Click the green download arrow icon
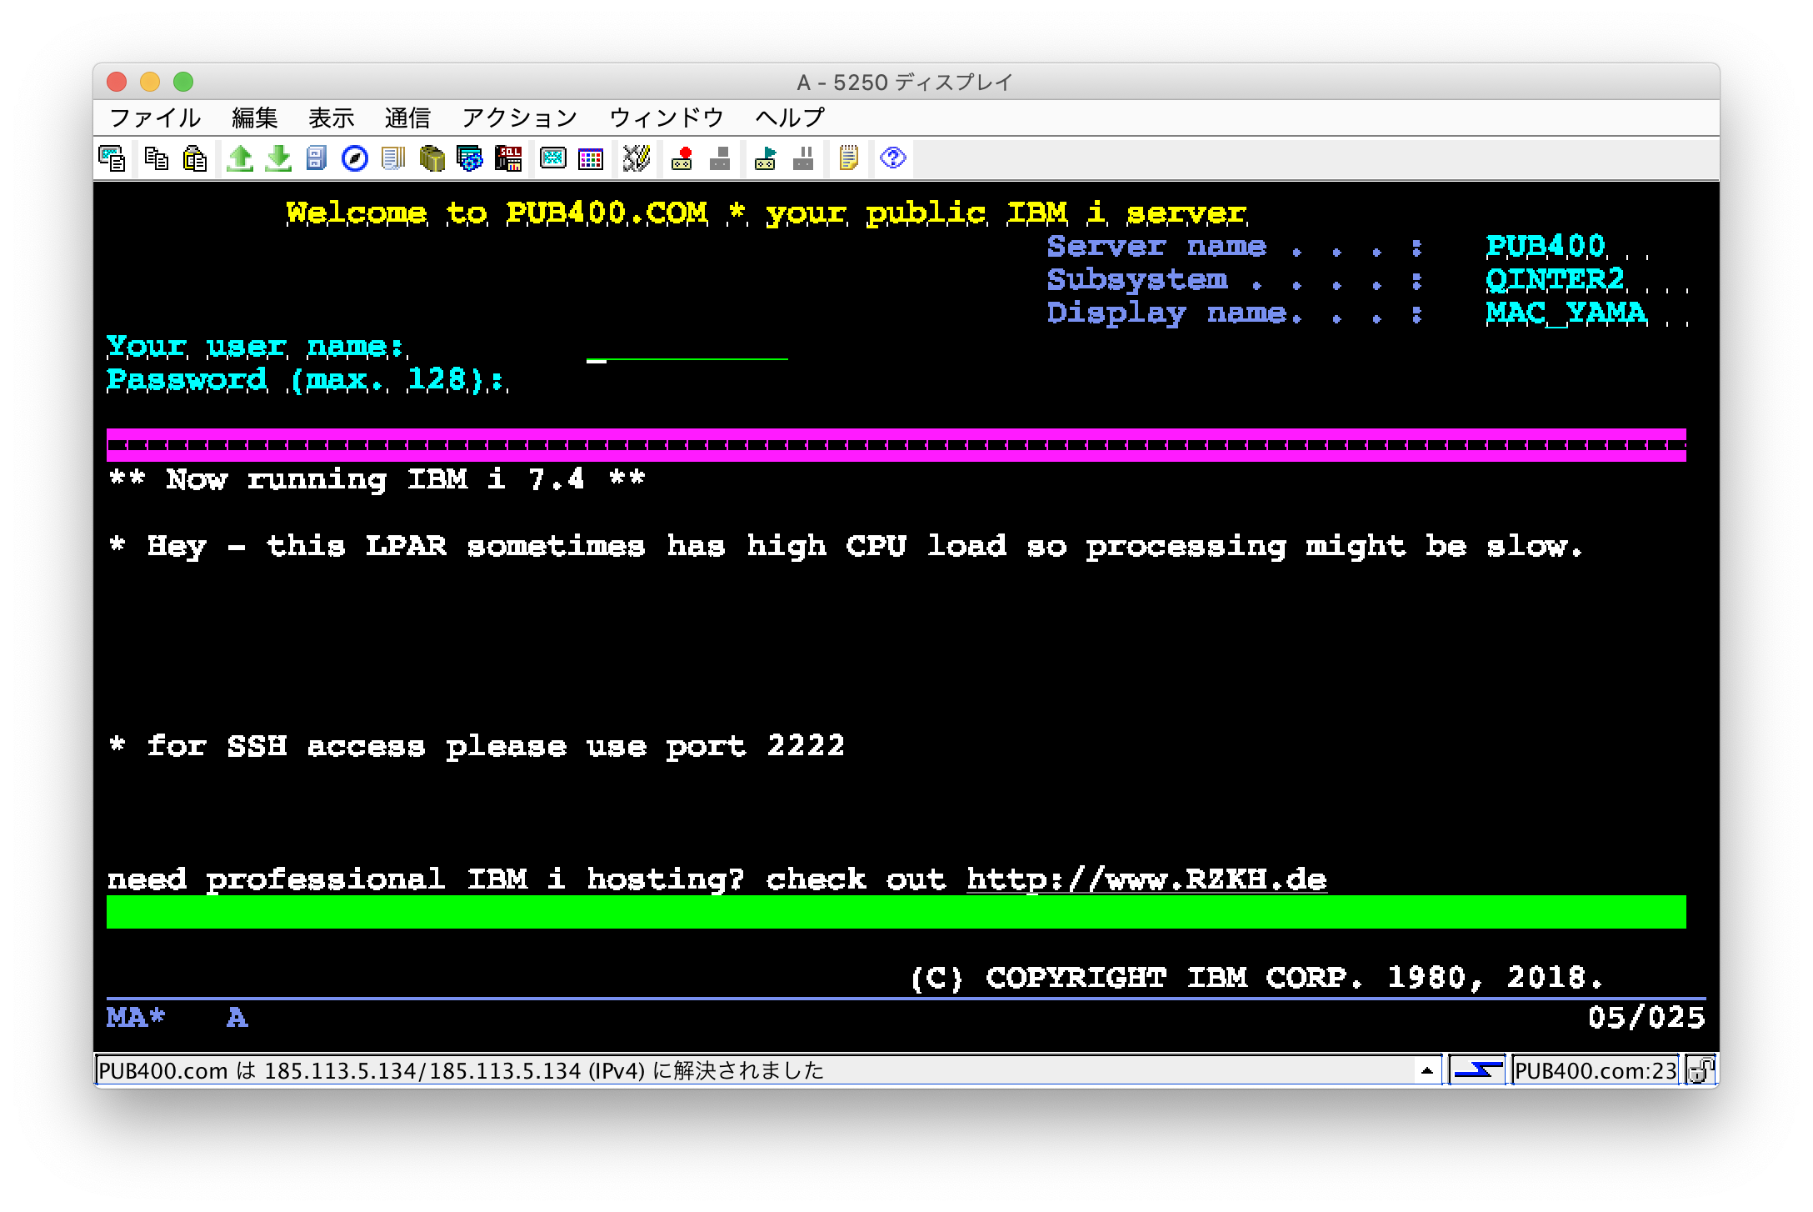The image size is (1813, 1212). point(278,158)
